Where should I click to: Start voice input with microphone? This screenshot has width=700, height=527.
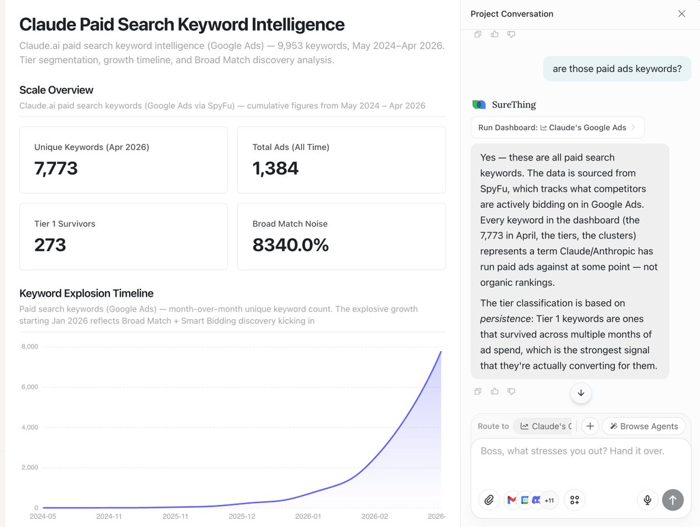point(647,500)
